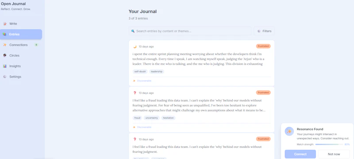Click the moon icon on sprint planning entry
Viewport: 354px width, 159px height.
coord(135,47)
